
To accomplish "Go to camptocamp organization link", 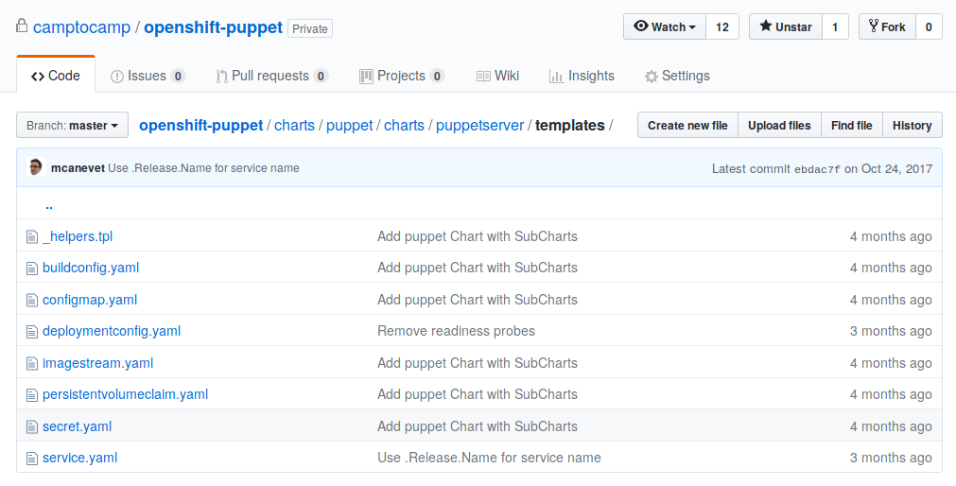I will pyautogui.click(x=81, y=27).
